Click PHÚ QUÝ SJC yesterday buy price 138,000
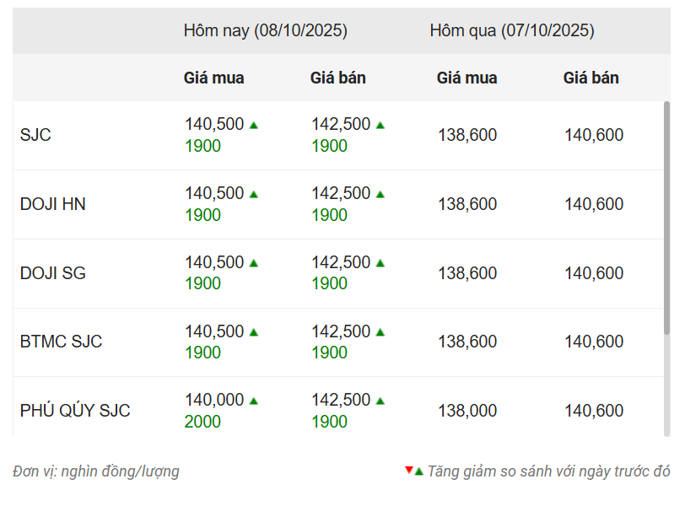685x506 pixels. tap(467, 411)
